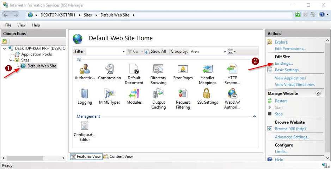The width and height of the screenshot is (331, 169).
Task: Click the Filter text input field
Action: (104, 51)
